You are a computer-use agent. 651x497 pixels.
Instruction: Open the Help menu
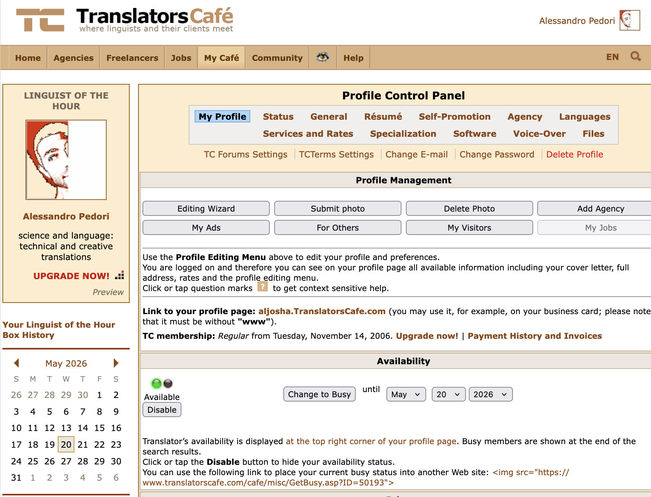[x=353, y=58]
